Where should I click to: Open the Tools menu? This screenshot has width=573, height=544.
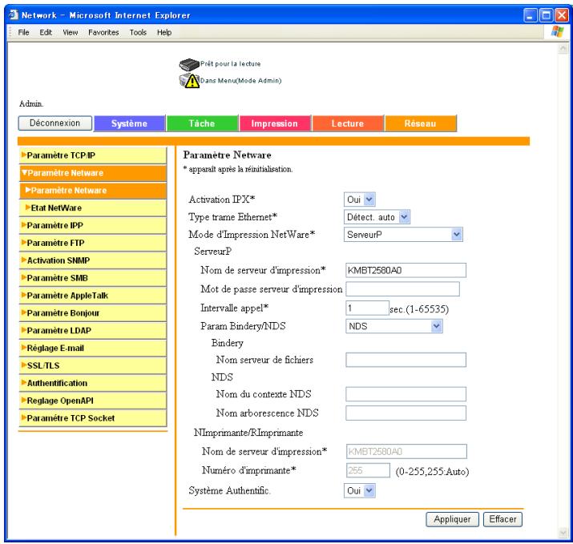point(138,32)
